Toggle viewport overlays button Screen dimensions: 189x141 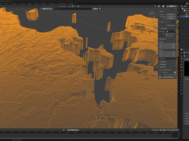coord(163,6)
